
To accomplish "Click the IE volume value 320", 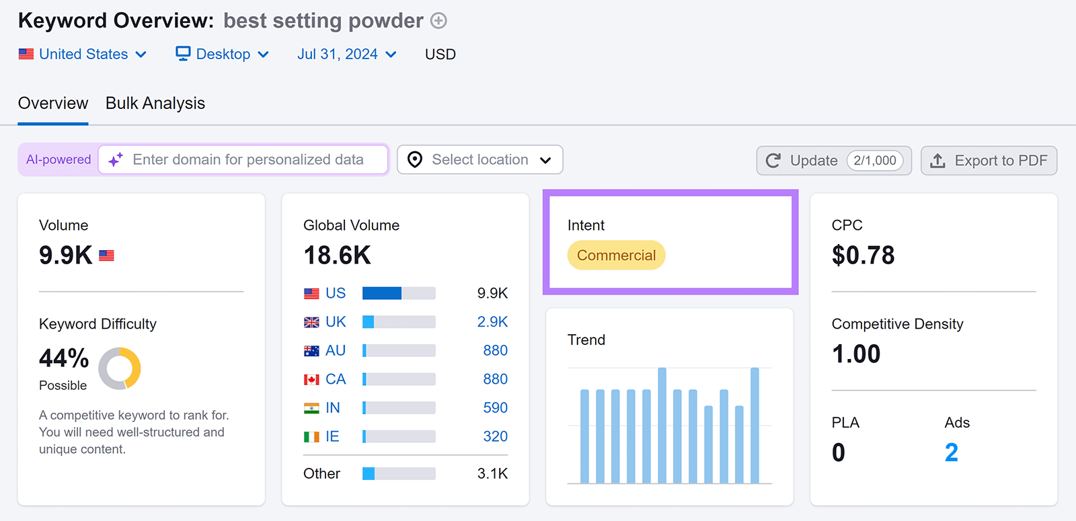I will [x=496, y=436].
